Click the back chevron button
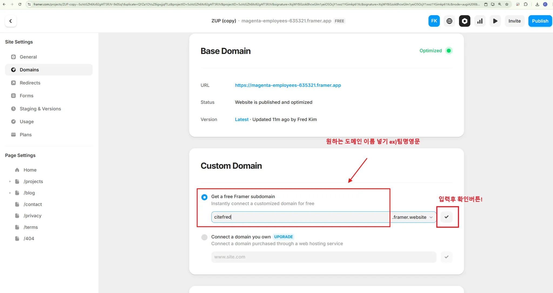The height and width of the screenshot is (293, 553). (11, 21)
